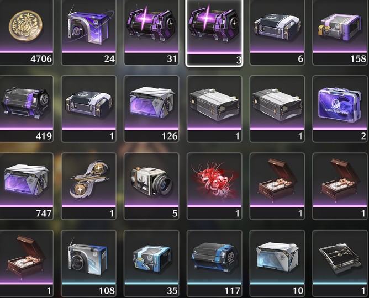Click the purple camera box with count 24

(x=89, y=32)
